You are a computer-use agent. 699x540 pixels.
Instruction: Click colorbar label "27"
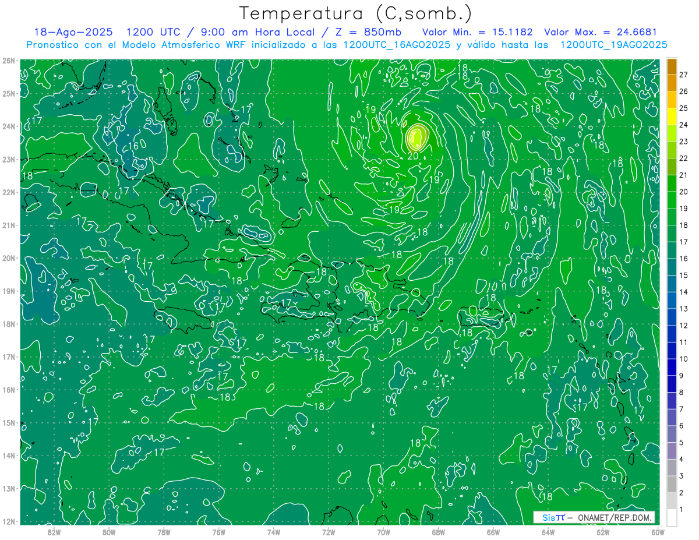pyautogui.click(x=684, y=75)
